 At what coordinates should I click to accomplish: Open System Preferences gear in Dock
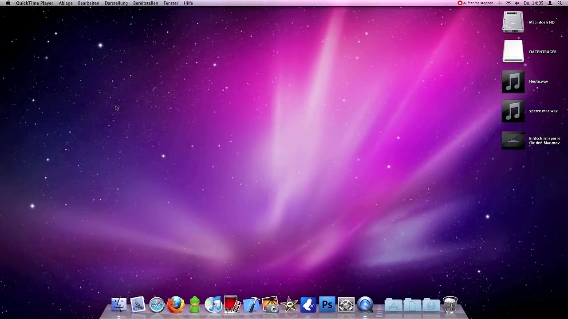346,305
